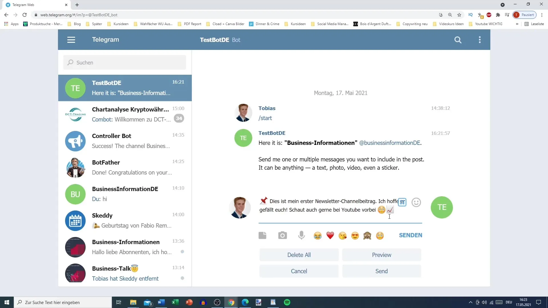Click the Senden link
Viewport: 548px width, 308px height.
tap(410, 235)
